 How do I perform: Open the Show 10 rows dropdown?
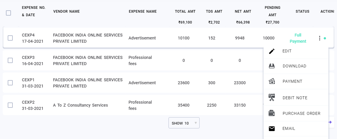(x=184, y=123)
